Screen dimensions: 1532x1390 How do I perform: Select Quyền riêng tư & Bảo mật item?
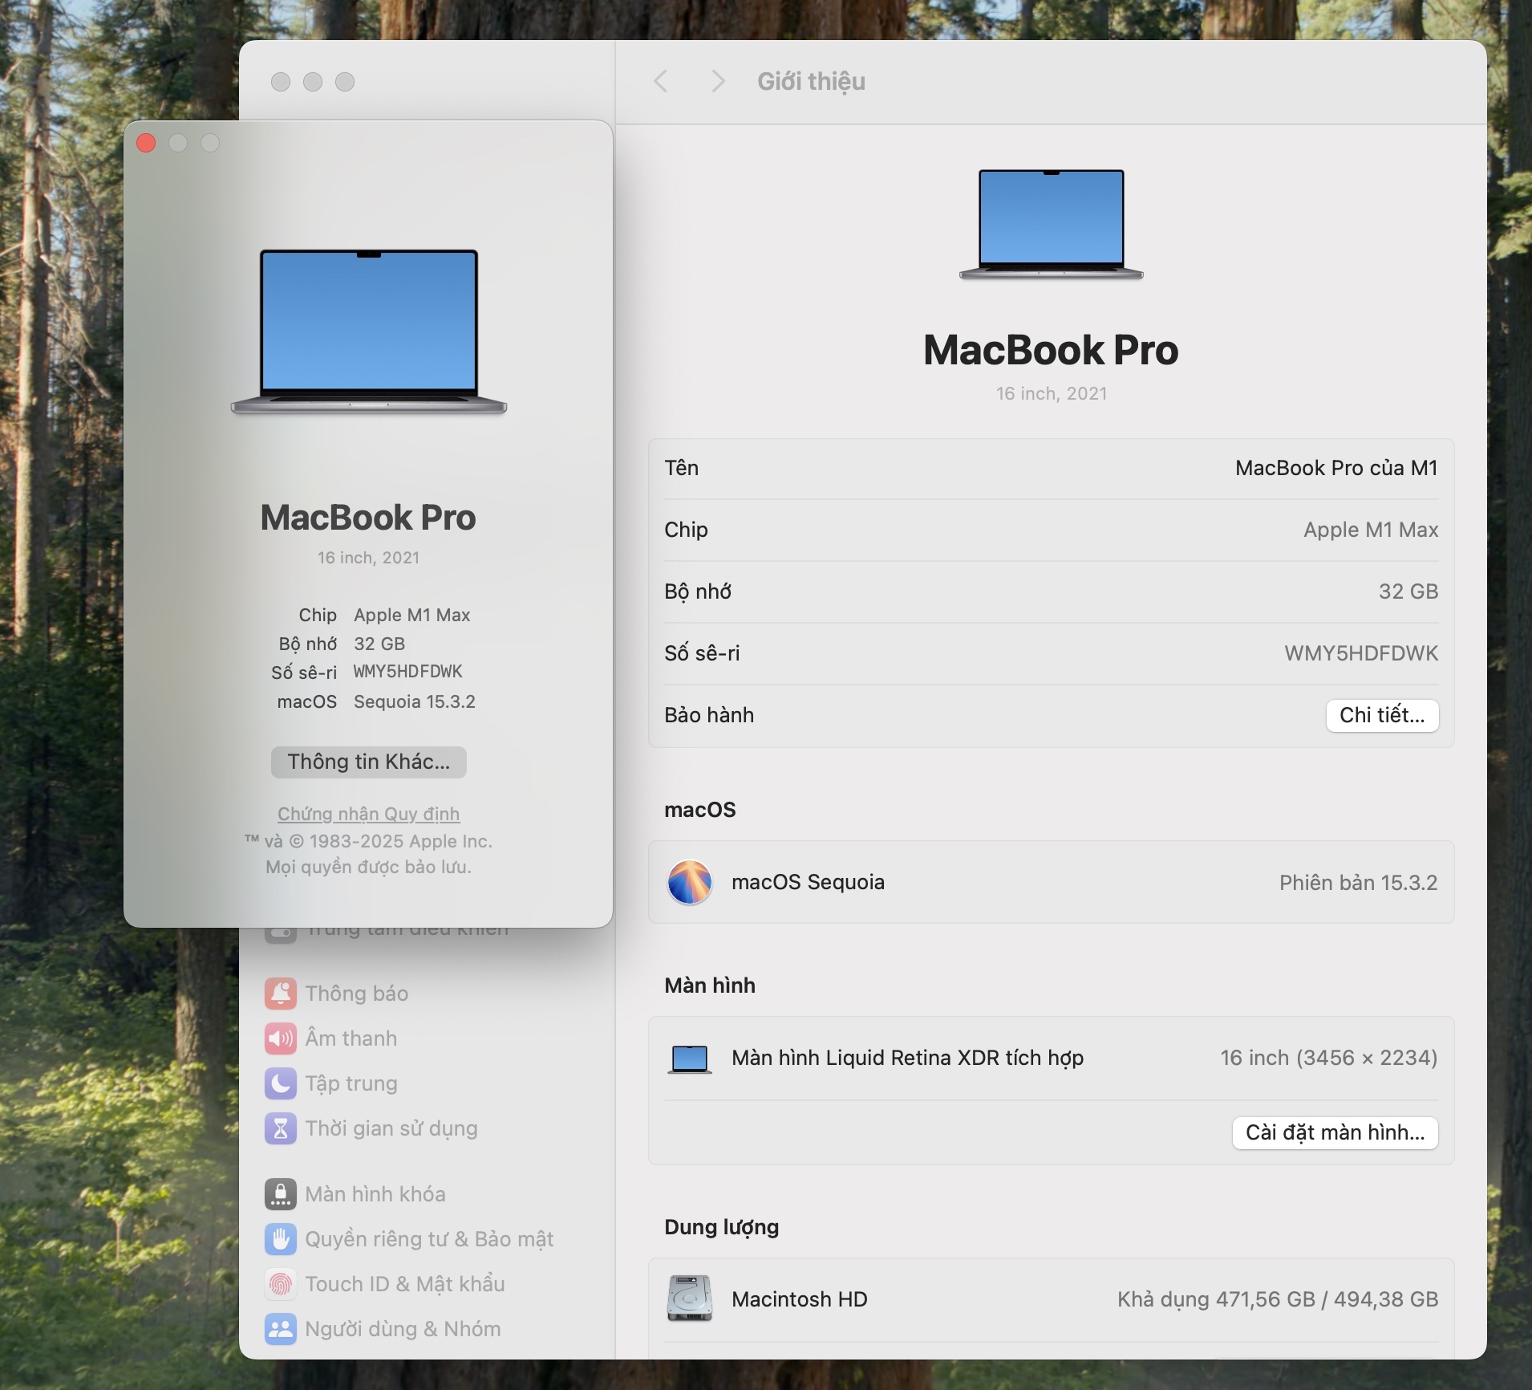[x=429, y=1239]
